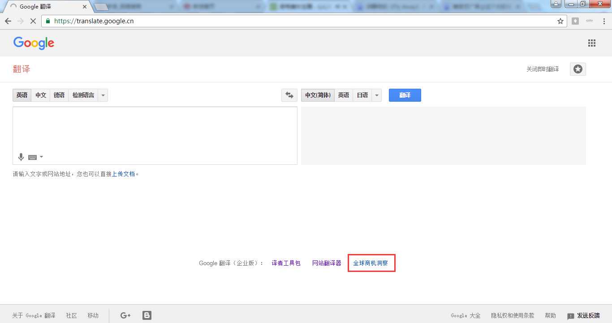
Task: Select 中文(简体) as the target language
Action: coord(318,95)
